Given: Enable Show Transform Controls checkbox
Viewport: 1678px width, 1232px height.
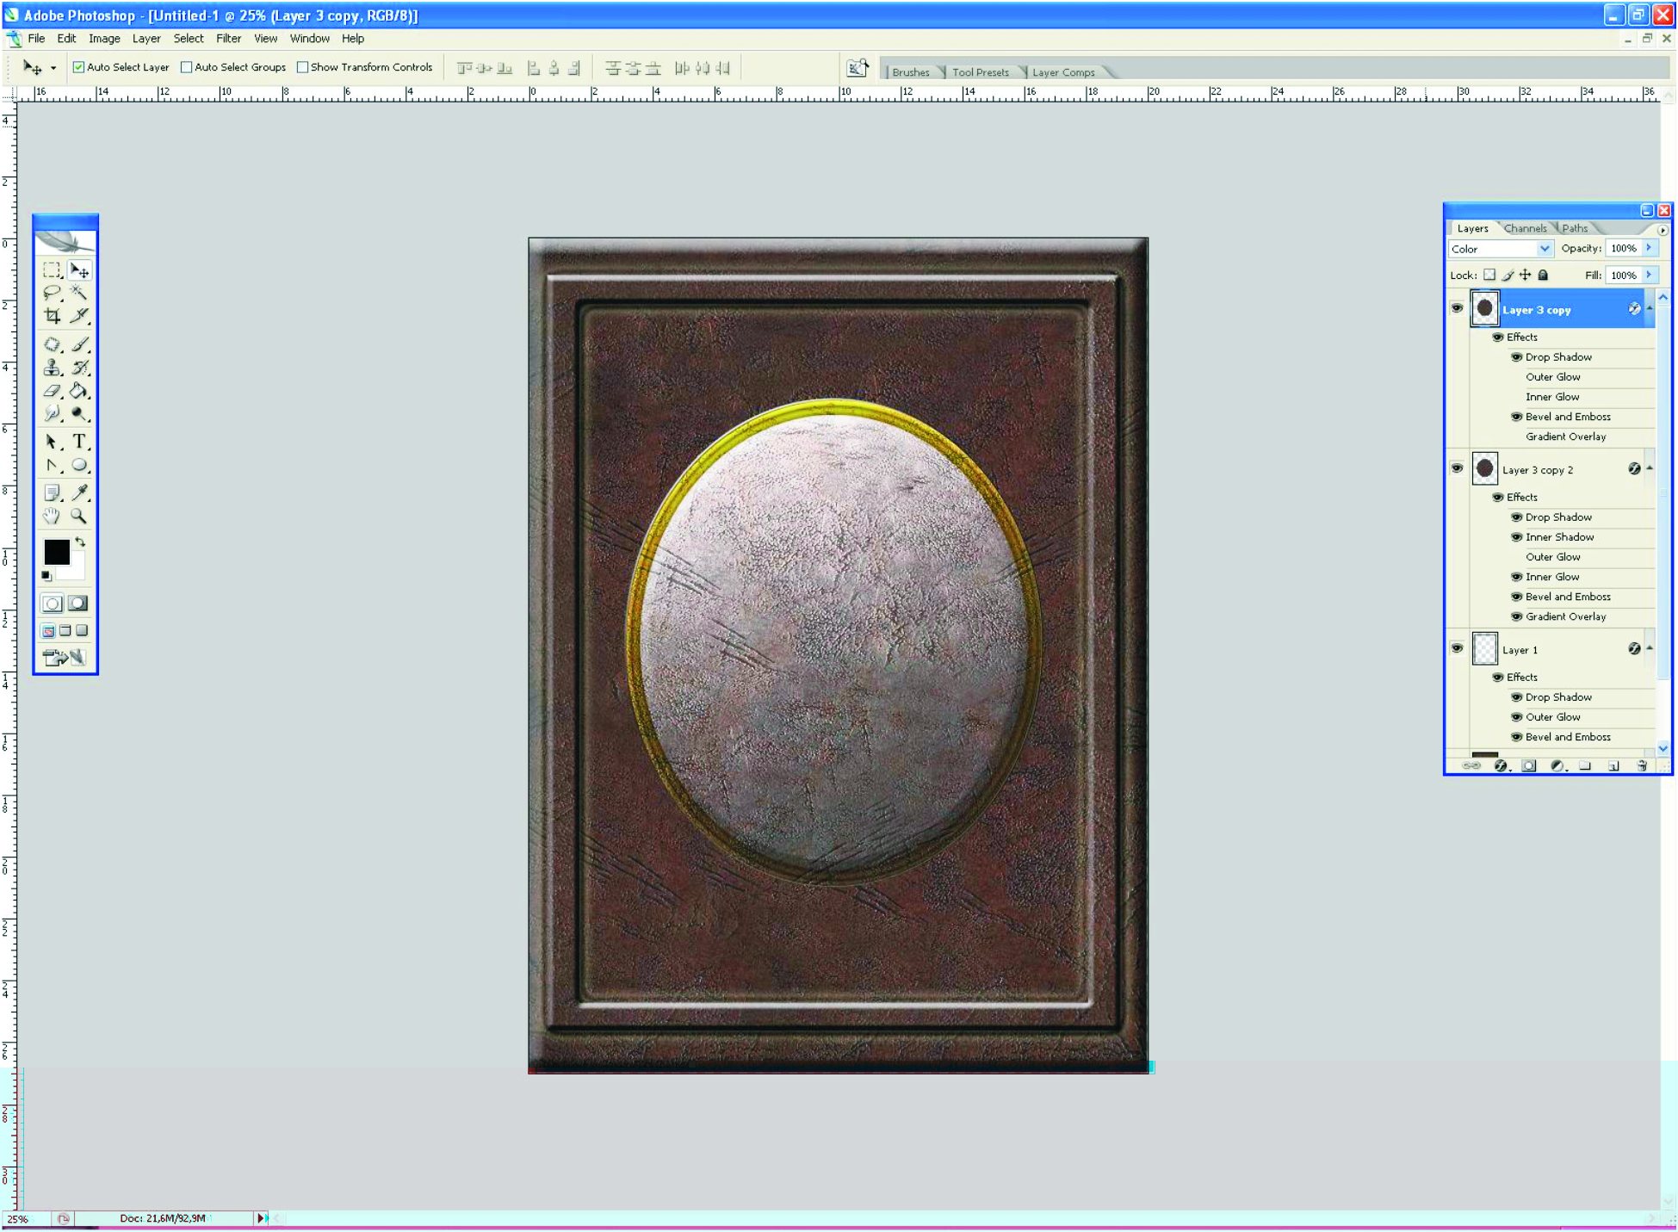Looking at the screenshot, I should (x=302, y=67).
